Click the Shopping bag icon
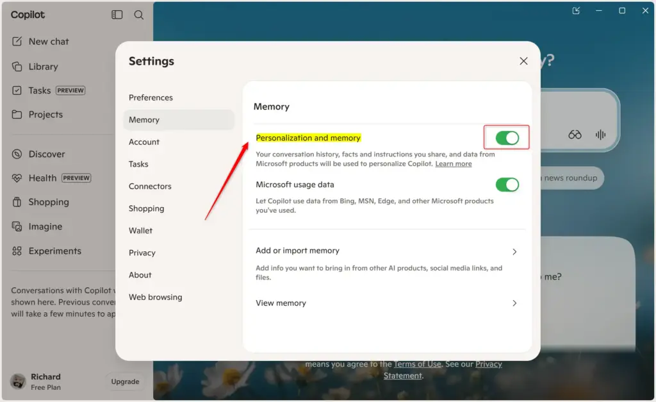656x402 pixels. click(17, 202)
